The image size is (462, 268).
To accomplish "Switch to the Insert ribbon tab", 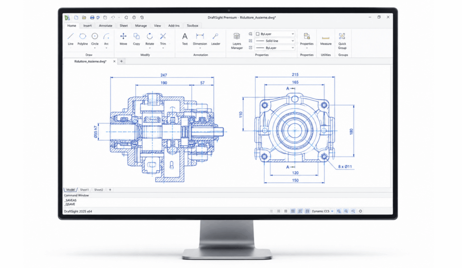I will 87,26.
